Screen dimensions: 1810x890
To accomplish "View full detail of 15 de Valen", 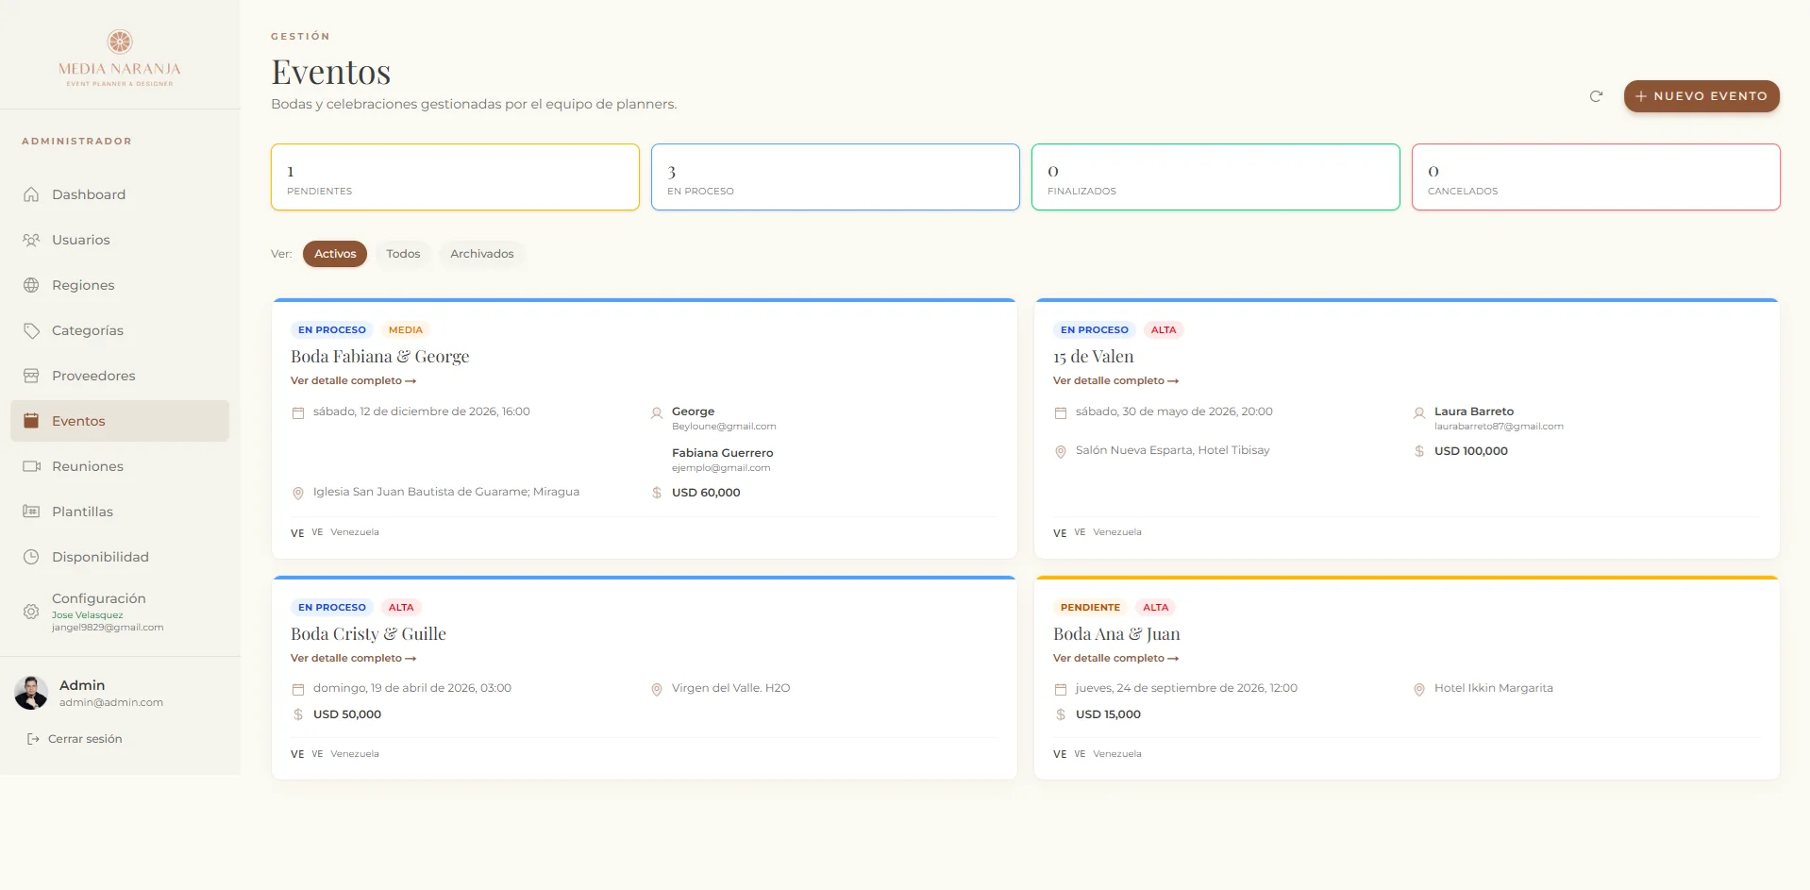I will (x=1115, y=380).
